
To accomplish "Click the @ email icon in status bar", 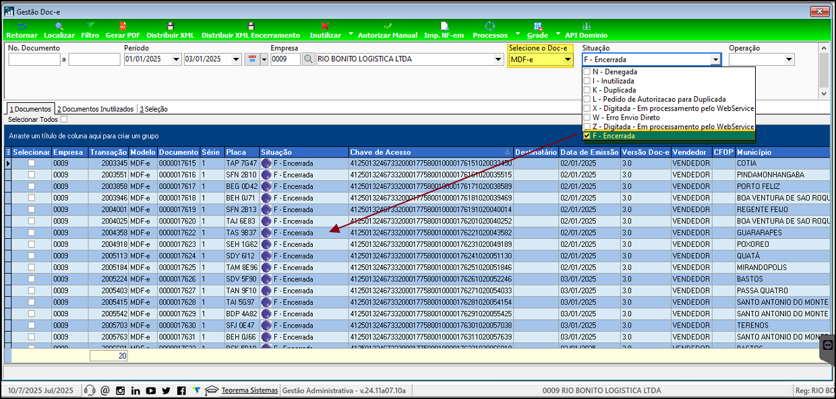I will pyautogui.click(x=105, y=390).
